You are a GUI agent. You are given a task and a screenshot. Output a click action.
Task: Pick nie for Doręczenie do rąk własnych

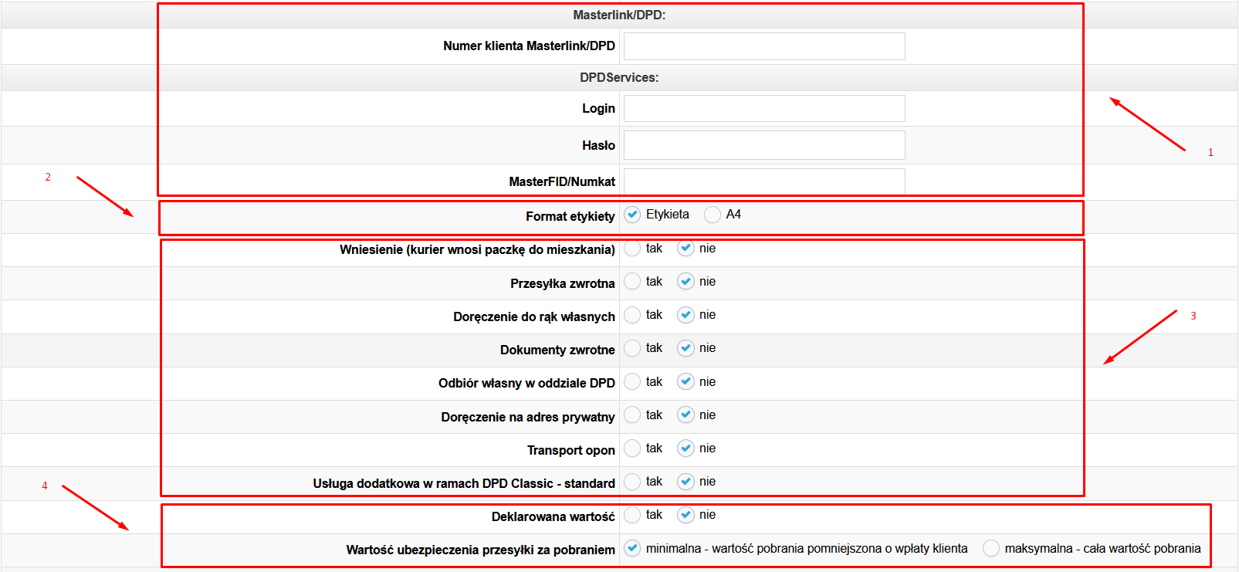686,315
